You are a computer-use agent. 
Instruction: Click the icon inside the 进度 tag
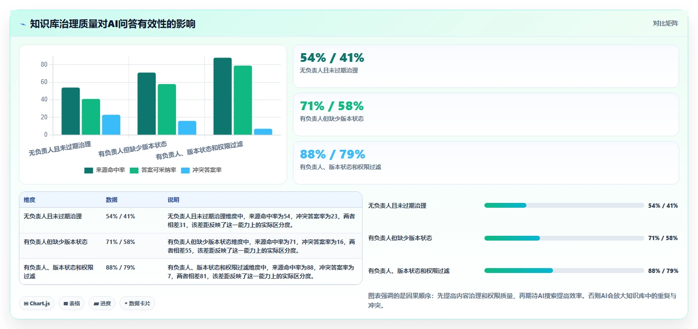96,304
